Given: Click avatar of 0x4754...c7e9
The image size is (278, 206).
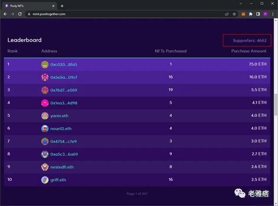Looking at the screenshot, I should pos(45,141).
